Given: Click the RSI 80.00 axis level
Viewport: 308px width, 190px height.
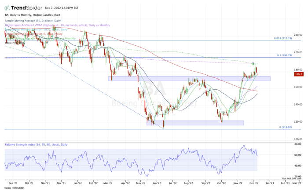Looking at the screenshot, I should [297, 144].
